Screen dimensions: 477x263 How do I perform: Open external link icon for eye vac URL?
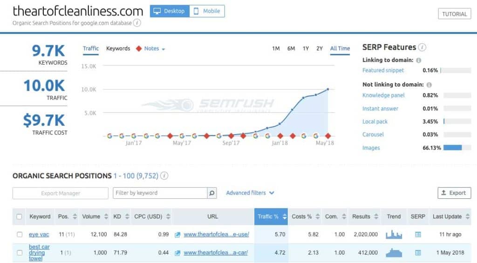[177, 235]
